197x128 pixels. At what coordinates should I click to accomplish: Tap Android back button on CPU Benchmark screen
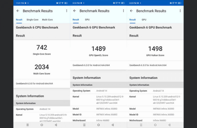(56, 125)
